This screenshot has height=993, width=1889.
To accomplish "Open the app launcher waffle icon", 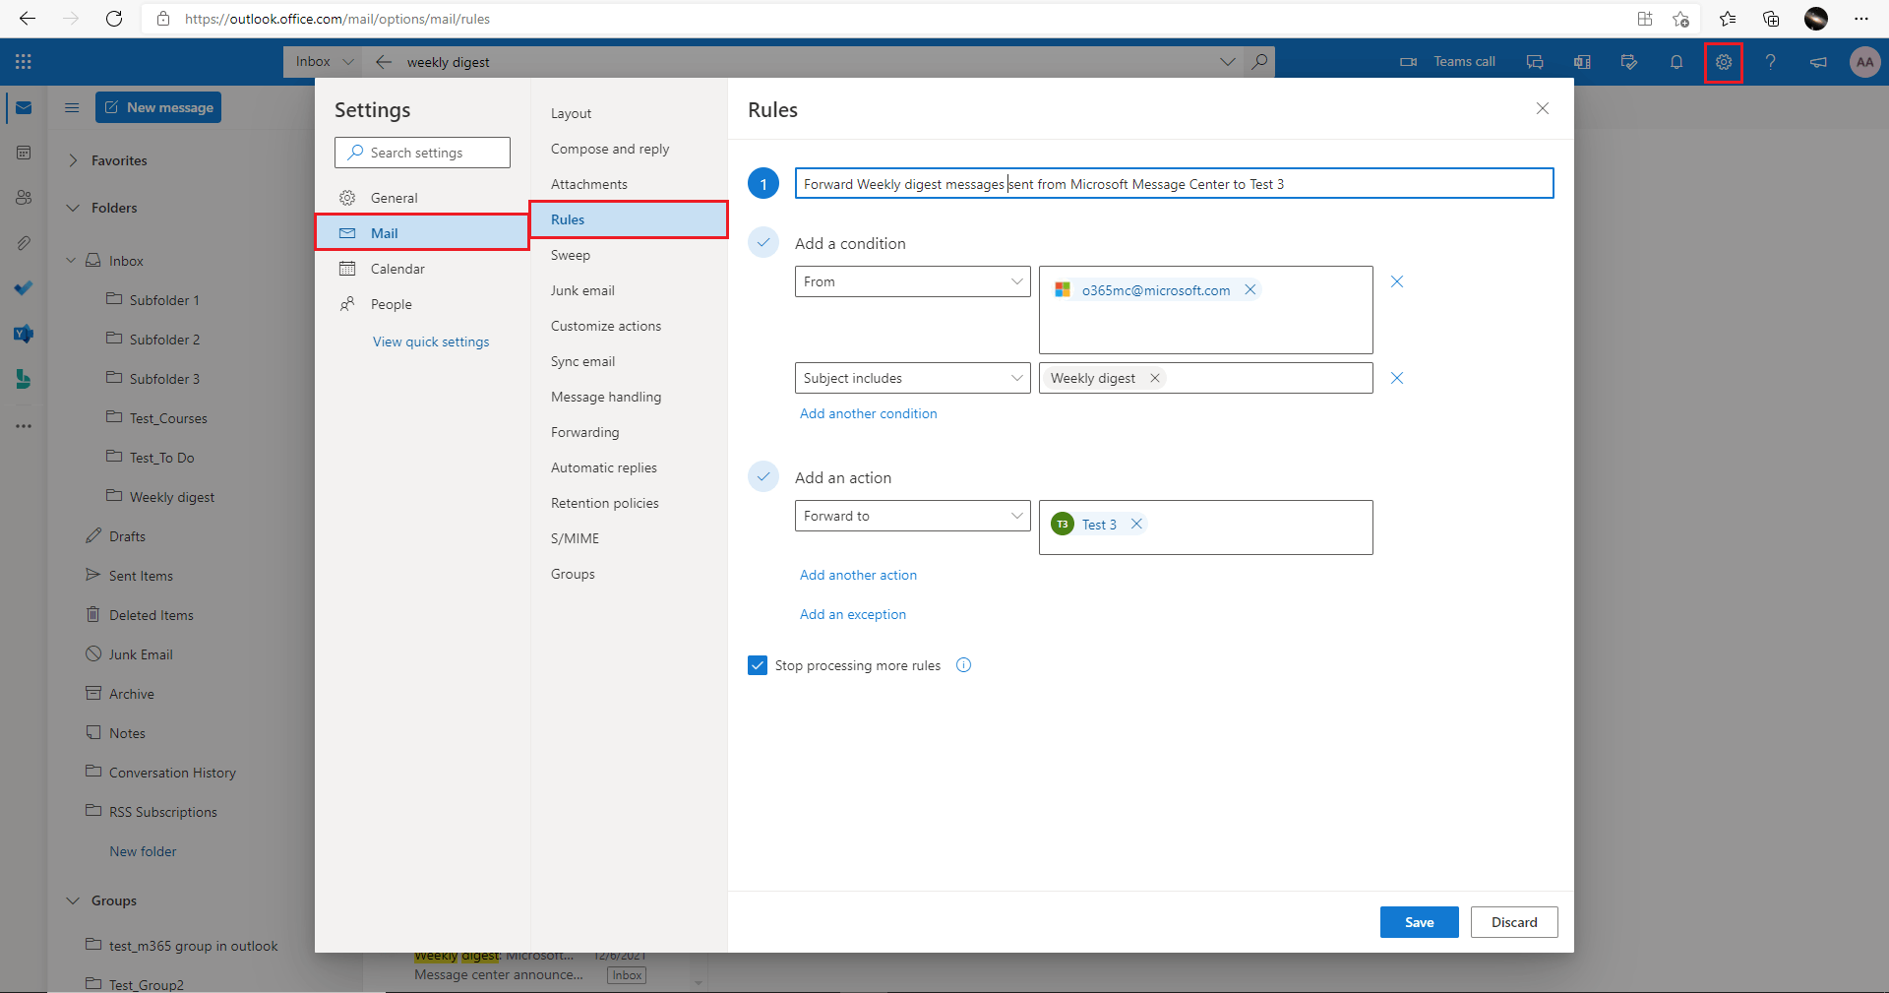I will pyautogui.click(x=24, y=62).
